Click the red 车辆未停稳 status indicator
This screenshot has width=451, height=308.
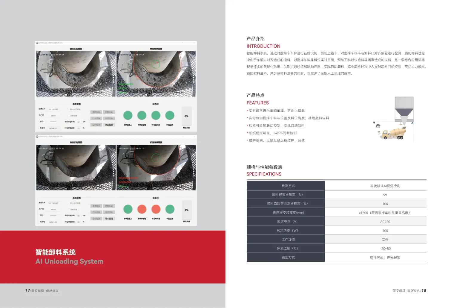pos(142,209)
